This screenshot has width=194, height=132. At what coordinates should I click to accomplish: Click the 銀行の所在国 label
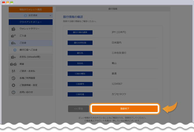tap(80, 43)
